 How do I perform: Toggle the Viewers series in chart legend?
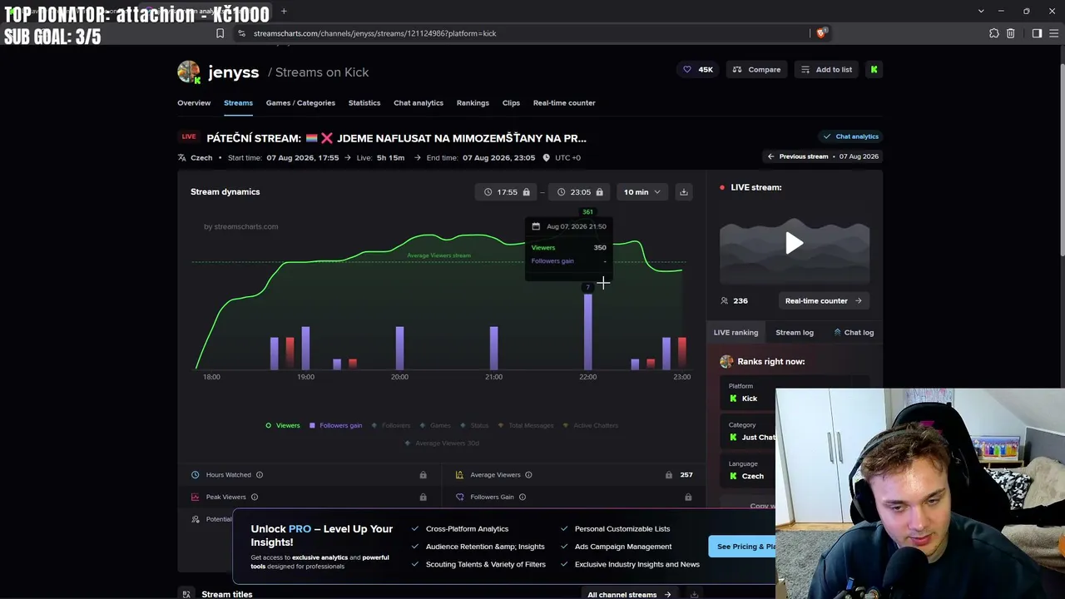click(x=283, y=426)
